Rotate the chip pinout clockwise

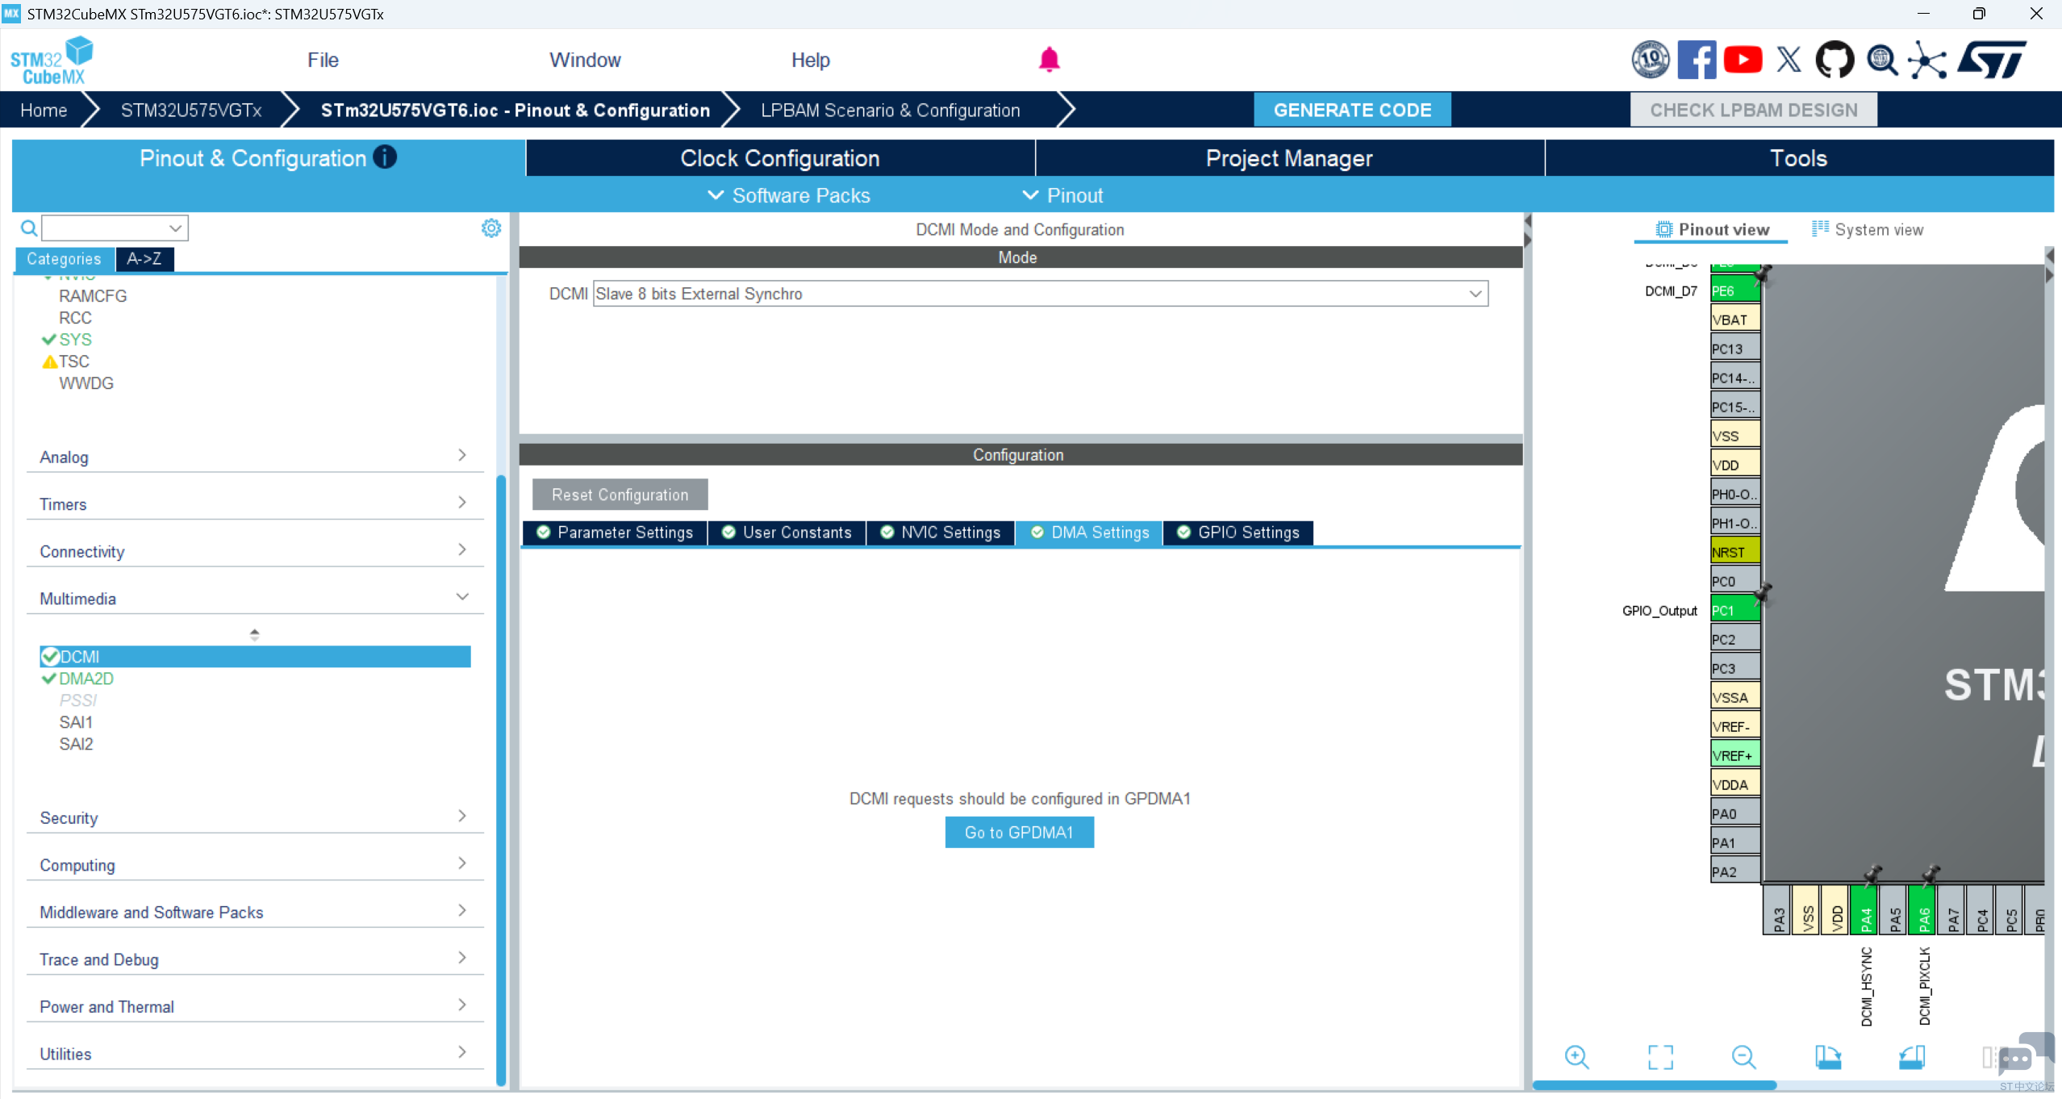[x=1828, y=1057]
